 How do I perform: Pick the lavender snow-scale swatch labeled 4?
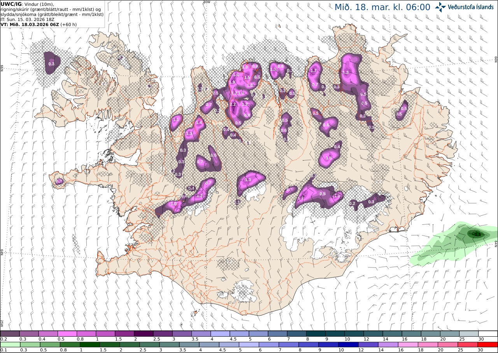pyautogui.click(x=220, y=334)
